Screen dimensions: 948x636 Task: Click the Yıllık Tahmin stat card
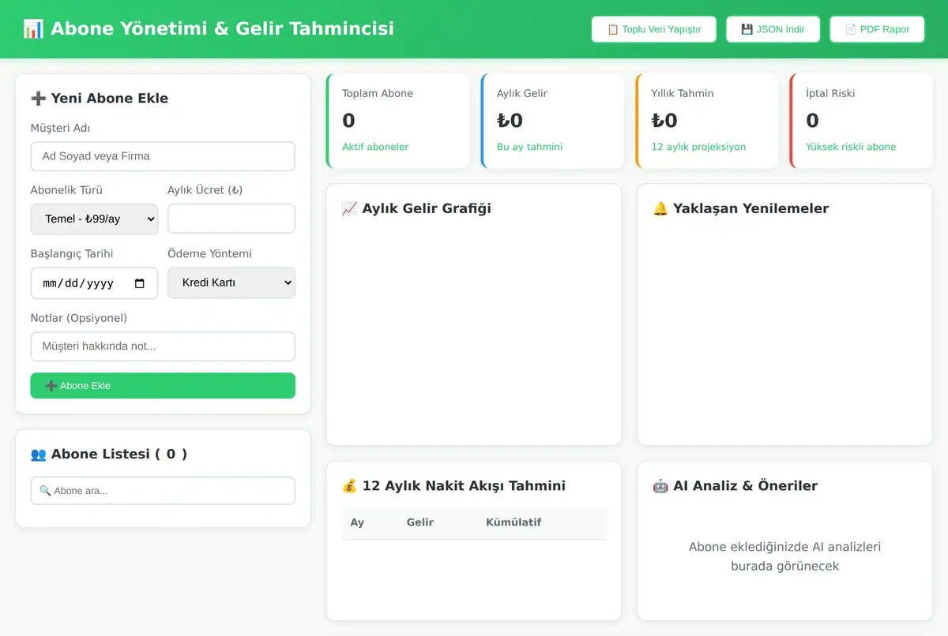[707, 121]
